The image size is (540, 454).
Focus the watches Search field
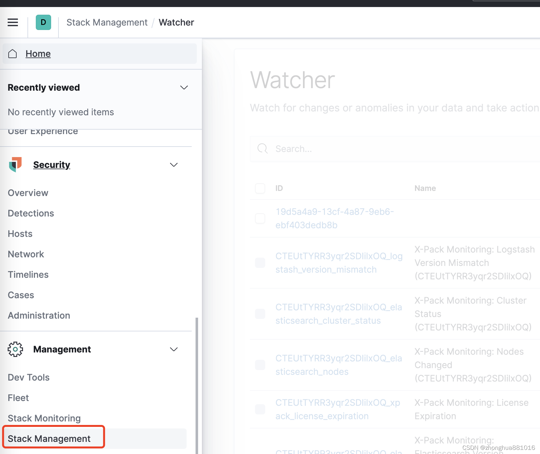click(x=395, y=149)
